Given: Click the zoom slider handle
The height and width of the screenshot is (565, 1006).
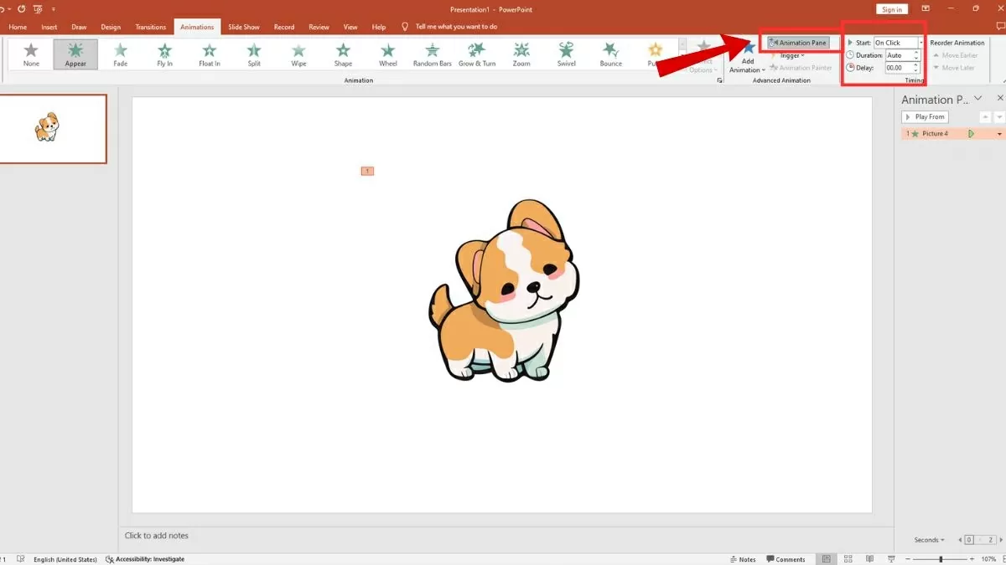Looking at the screenshot, I should tap(941, 559).
